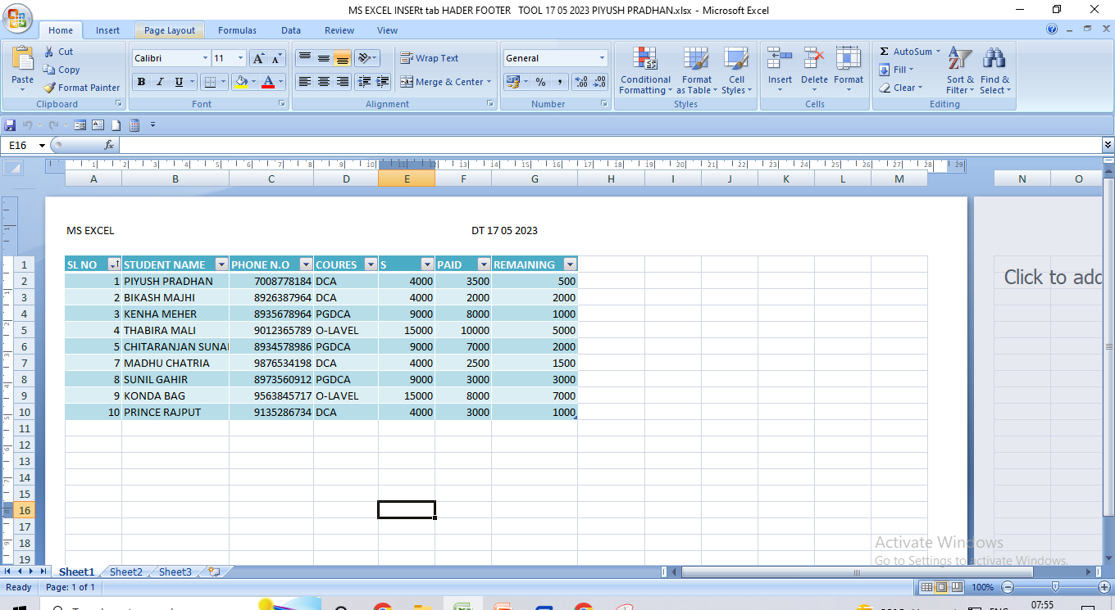Screen dimensions: 1115x610
Task: Click Format as Table icon
Action: click(696, 70)
